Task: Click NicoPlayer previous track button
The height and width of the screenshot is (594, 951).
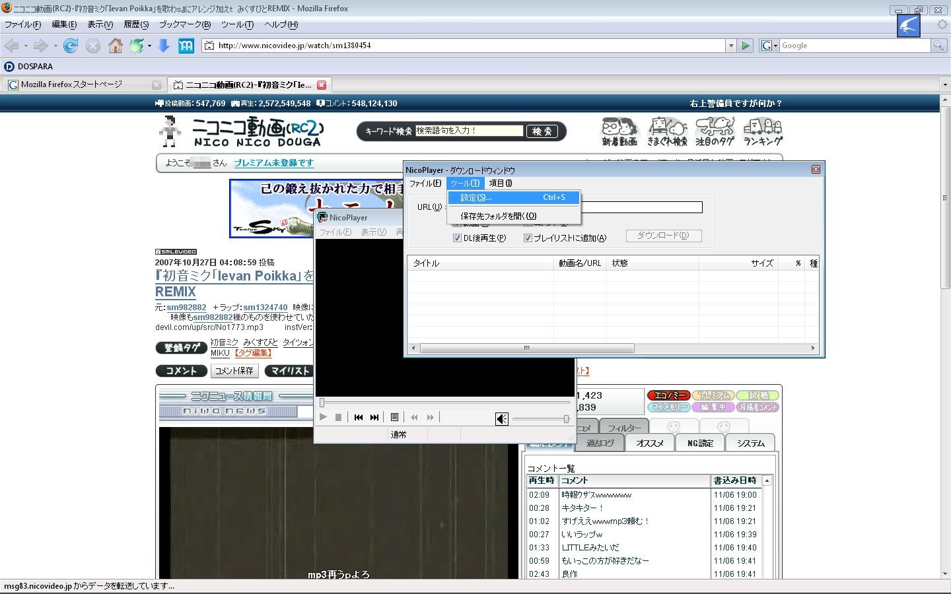Action: pos(359,417)
